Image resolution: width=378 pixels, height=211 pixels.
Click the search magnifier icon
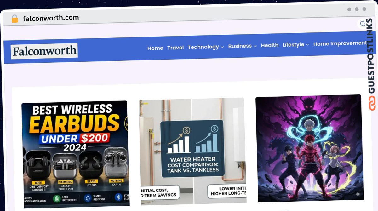point(362,24)
